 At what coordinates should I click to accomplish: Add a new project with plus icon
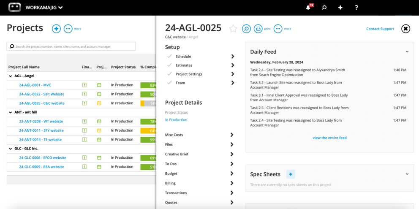point(56,29)
